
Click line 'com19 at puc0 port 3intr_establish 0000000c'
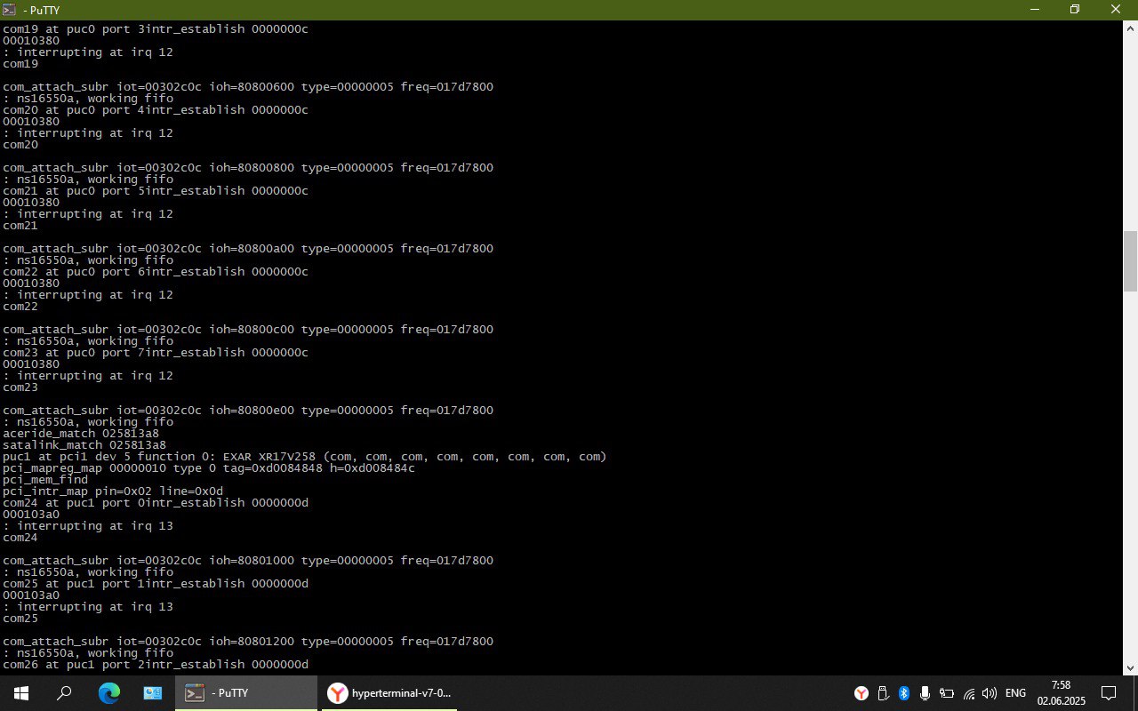(156, 29)
